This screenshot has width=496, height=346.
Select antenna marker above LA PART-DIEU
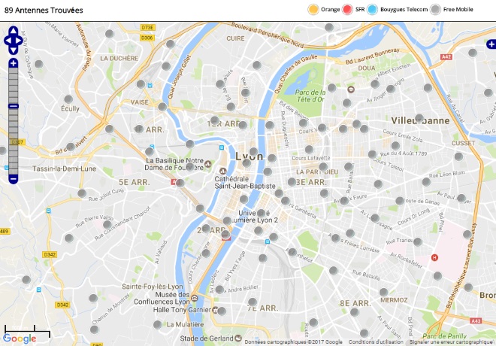(323, 166)
